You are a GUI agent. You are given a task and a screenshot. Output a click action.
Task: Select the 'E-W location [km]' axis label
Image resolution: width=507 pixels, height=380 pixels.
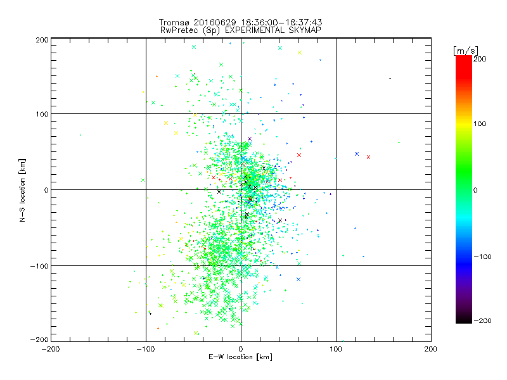[240, 357]
